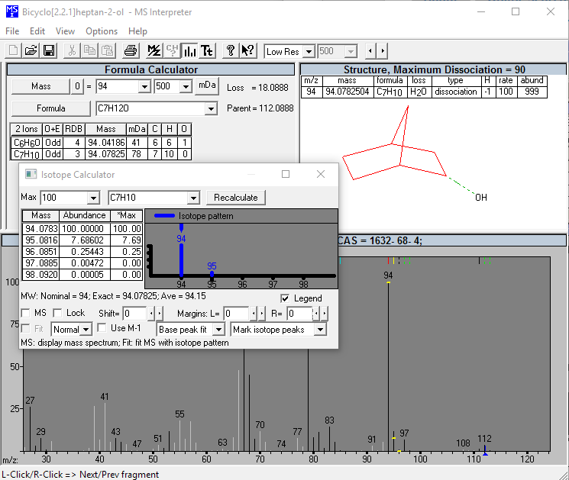Open the Normal mode dropdown
The image size is (569, 480).
click(86, 330)
